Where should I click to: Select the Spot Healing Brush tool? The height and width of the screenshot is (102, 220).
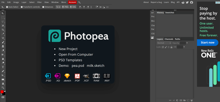(x=3, y=38)
